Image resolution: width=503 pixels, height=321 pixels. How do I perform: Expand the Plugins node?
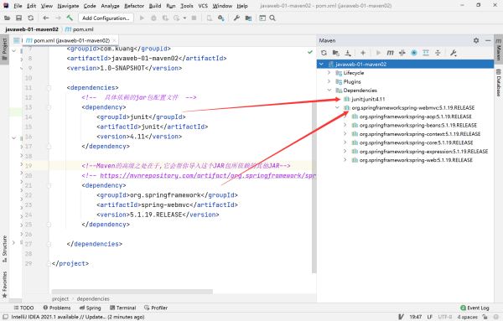(x=329, y=81)
